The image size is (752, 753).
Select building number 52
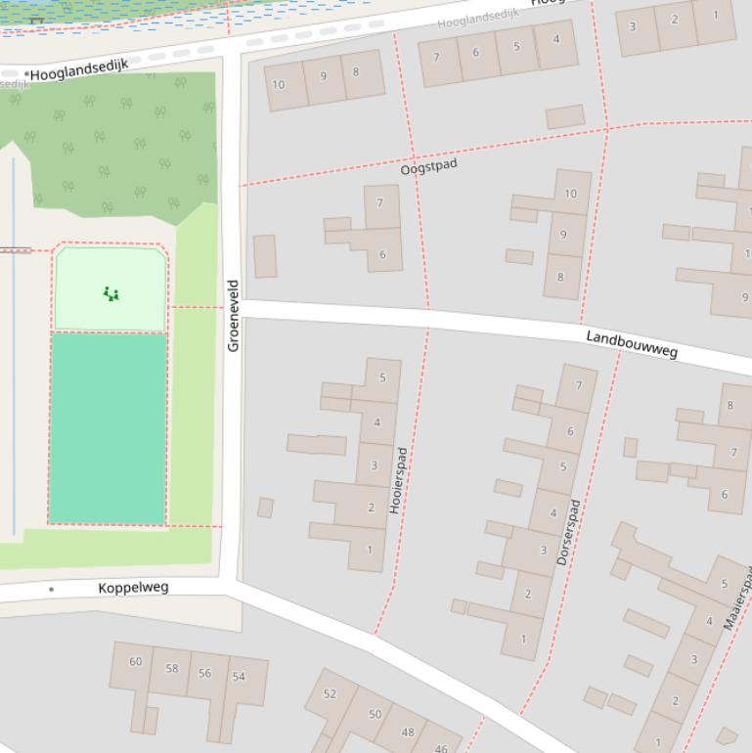[330, 694]
